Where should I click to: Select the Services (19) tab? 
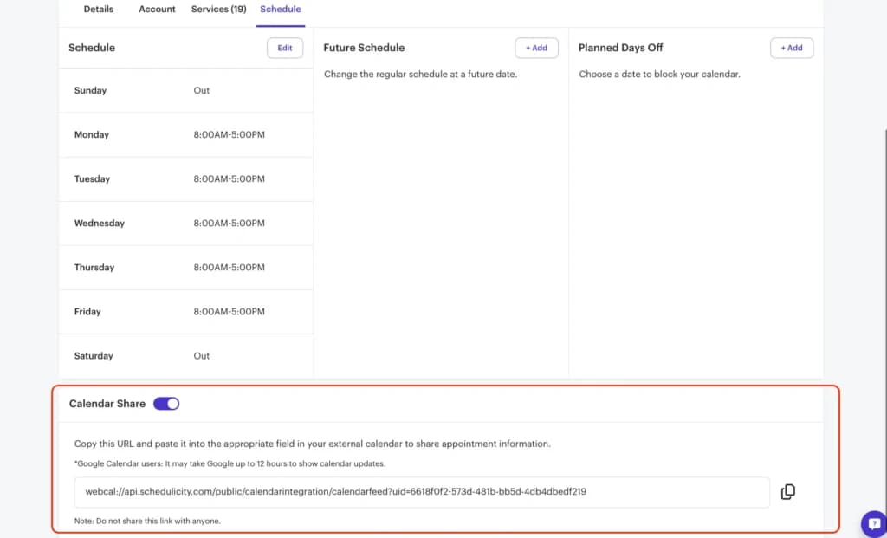(218, 9)
